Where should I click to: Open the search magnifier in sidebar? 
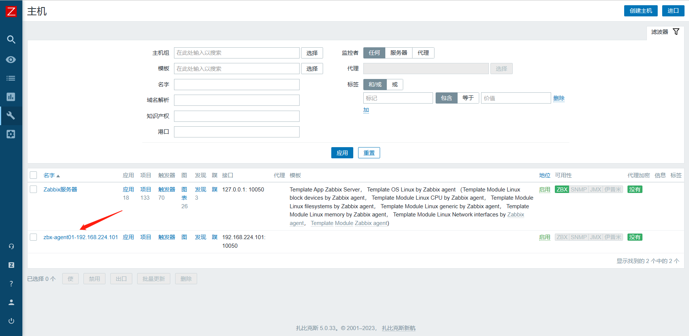tap(11, 39)
